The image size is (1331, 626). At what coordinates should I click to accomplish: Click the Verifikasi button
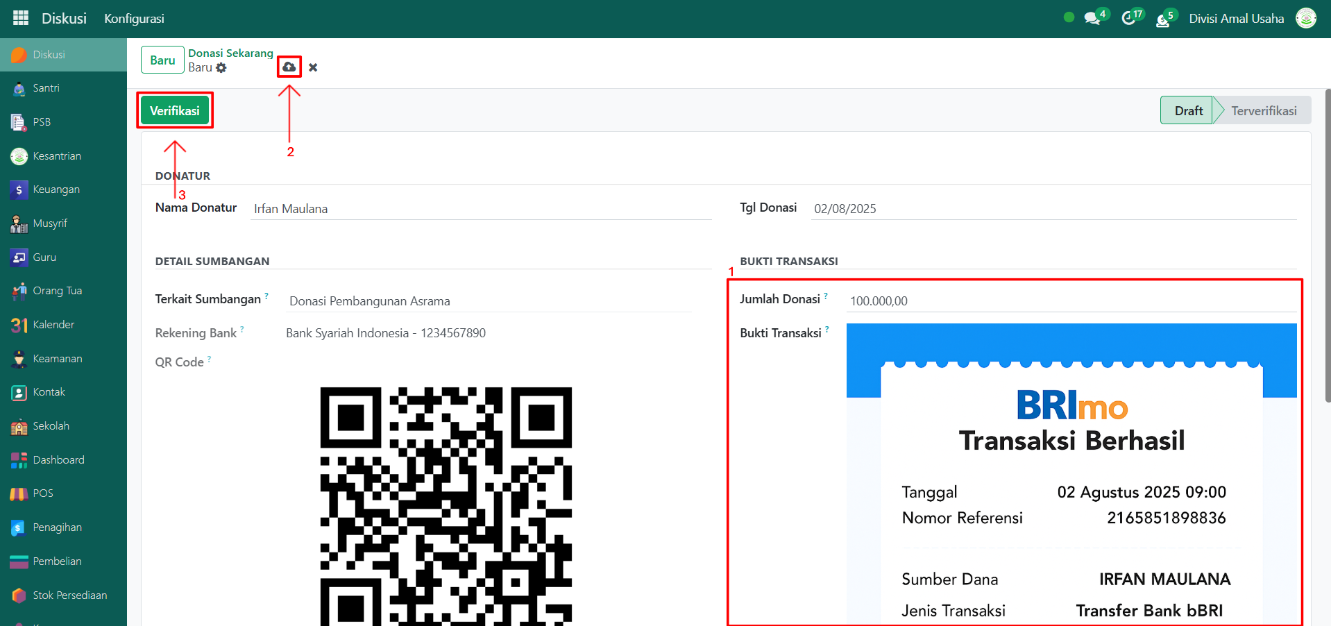click(175, 111)
